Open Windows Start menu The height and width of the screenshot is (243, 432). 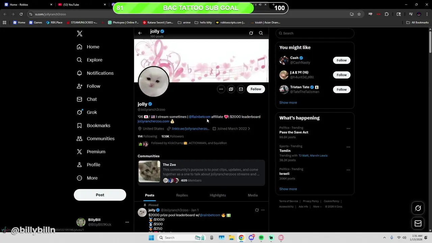tap(151, 238)
